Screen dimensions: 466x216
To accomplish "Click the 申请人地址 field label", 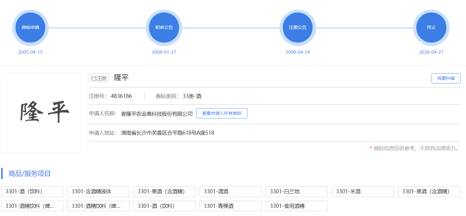I will [103, 133].
